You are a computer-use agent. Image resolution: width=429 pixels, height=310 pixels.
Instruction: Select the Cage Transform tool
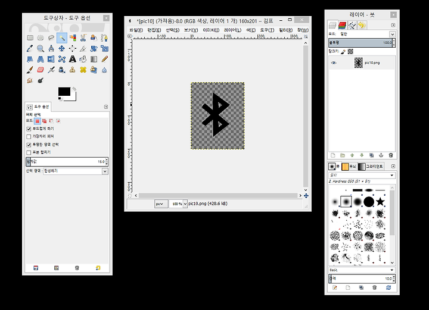click(x=62, y=59)
